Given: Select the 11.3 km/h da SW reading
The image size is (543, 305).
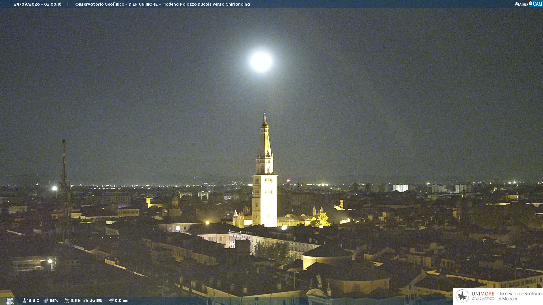Looking at the screenshot, I should pyautogui.click(x=86, y=300).
